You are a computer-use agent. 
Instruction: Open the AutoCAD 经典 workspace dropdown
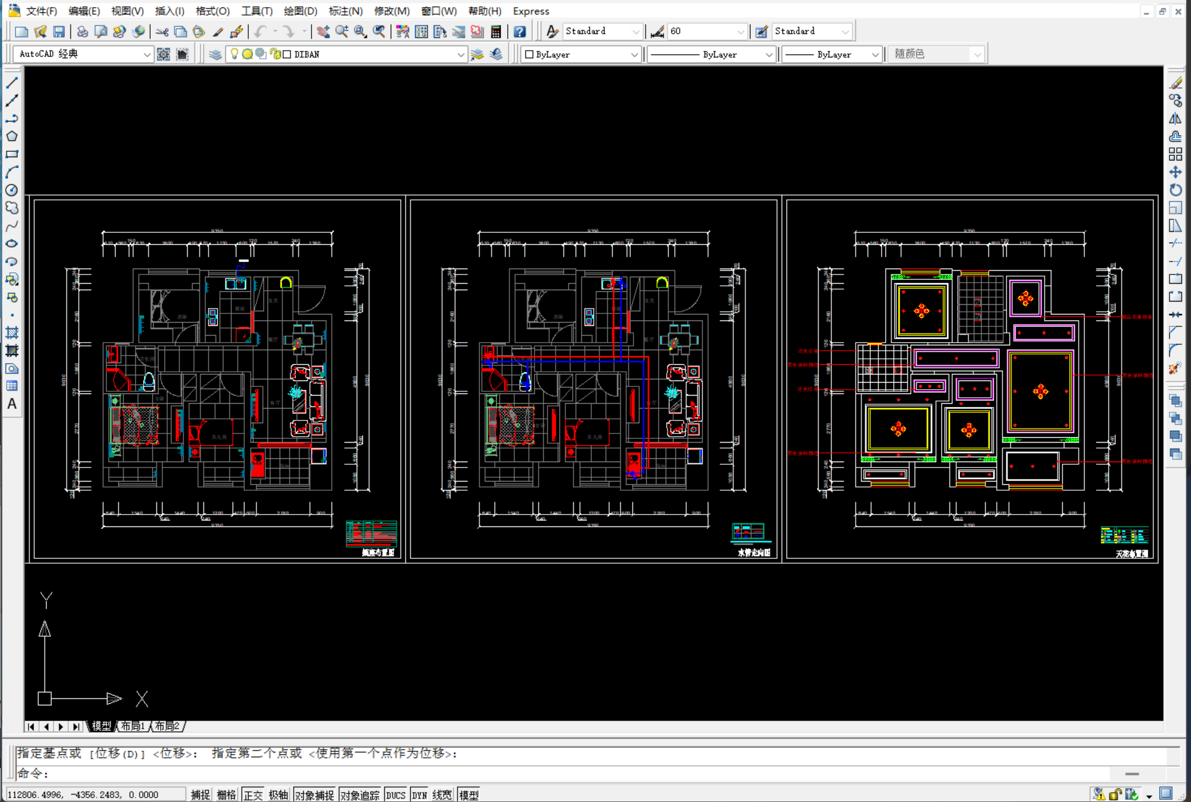click(147, 54)
